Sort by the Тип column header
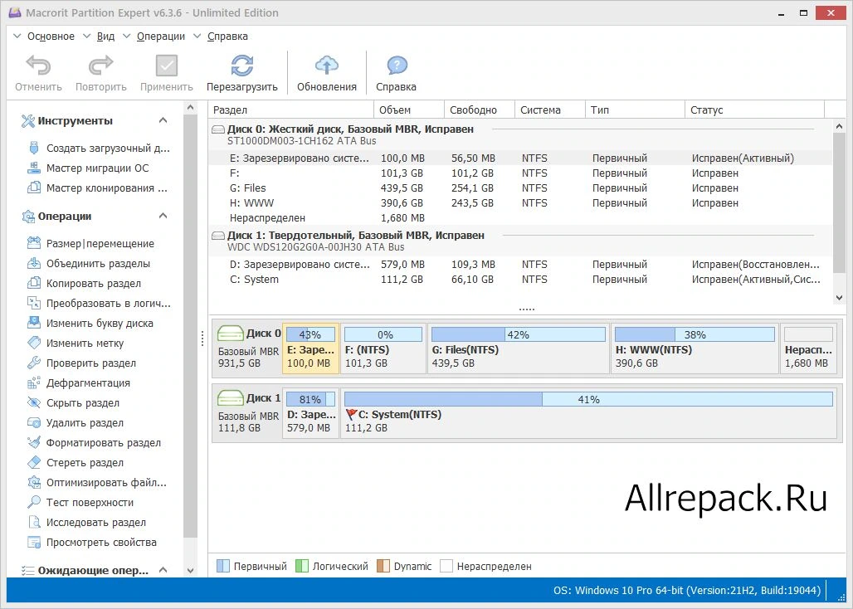The width and height of the screenshot is (853, 609). tap(635, 110)
